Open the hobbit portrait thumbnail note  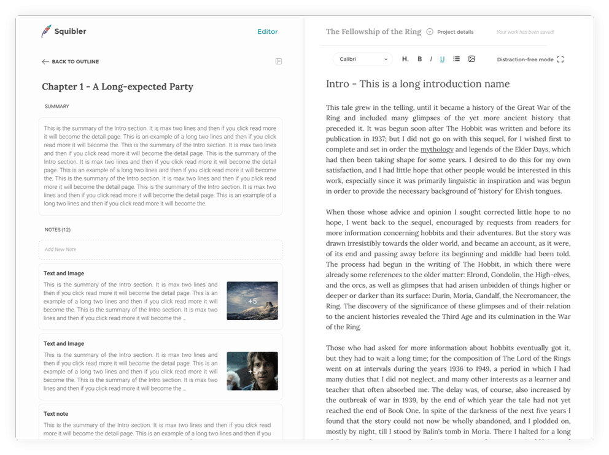tap(252, 371)
